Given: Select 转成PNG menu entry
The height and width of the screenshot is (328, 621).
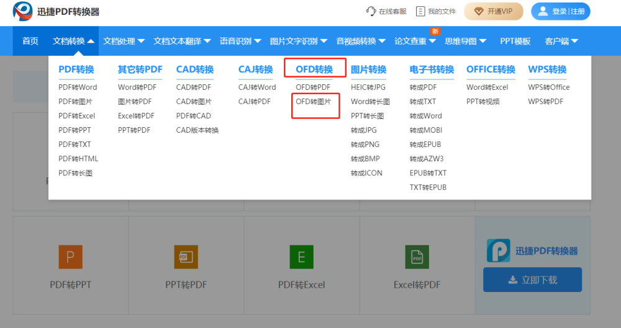Looking at the screenshot, I should click(x=365, y=144).
